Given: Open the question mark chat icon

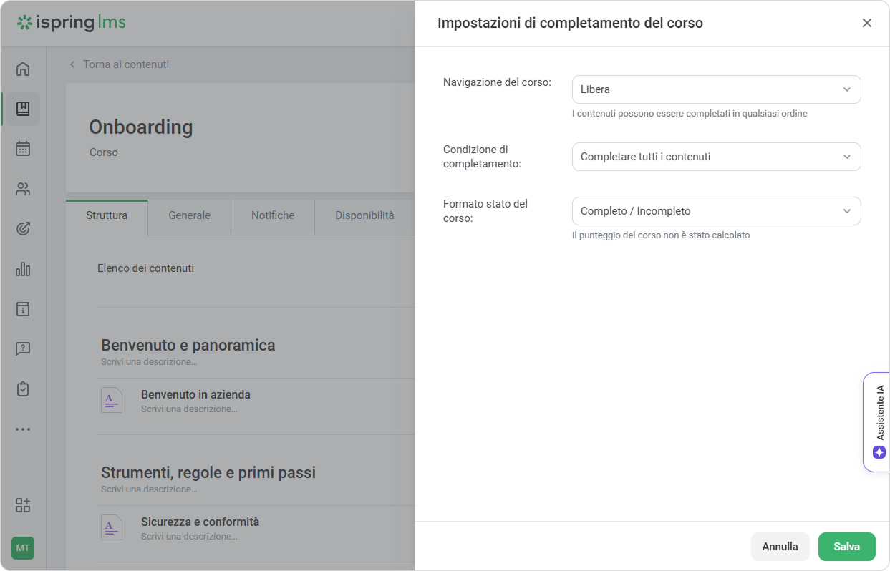Looking at the screenshot, I should (23, 349).
